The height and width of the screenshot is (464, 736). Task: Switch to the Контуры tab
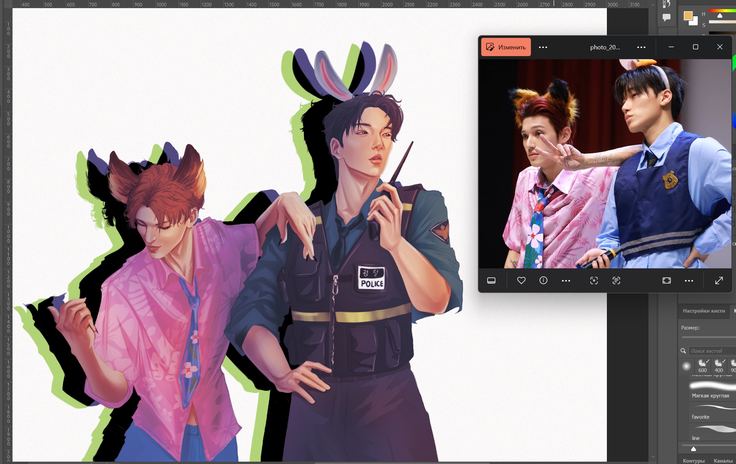693,461
